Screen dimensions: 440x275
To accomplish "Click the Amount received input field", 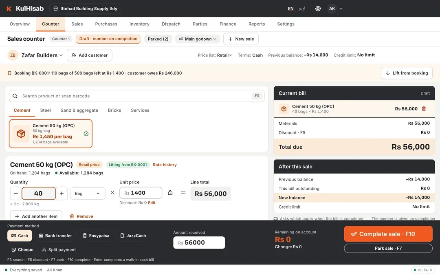I will coord(199,243).
